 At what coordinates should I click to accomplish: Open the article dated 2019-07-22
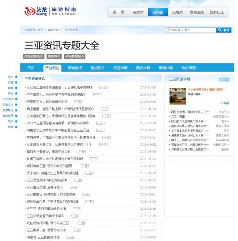58,130
